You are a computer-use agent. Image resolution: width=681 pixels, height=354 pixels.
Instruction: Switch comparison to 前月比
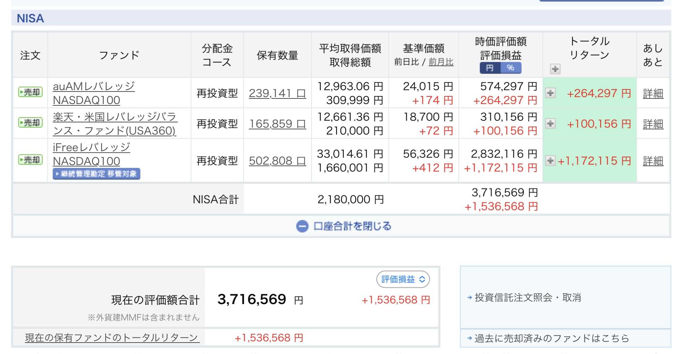click(x=441, y=62)
